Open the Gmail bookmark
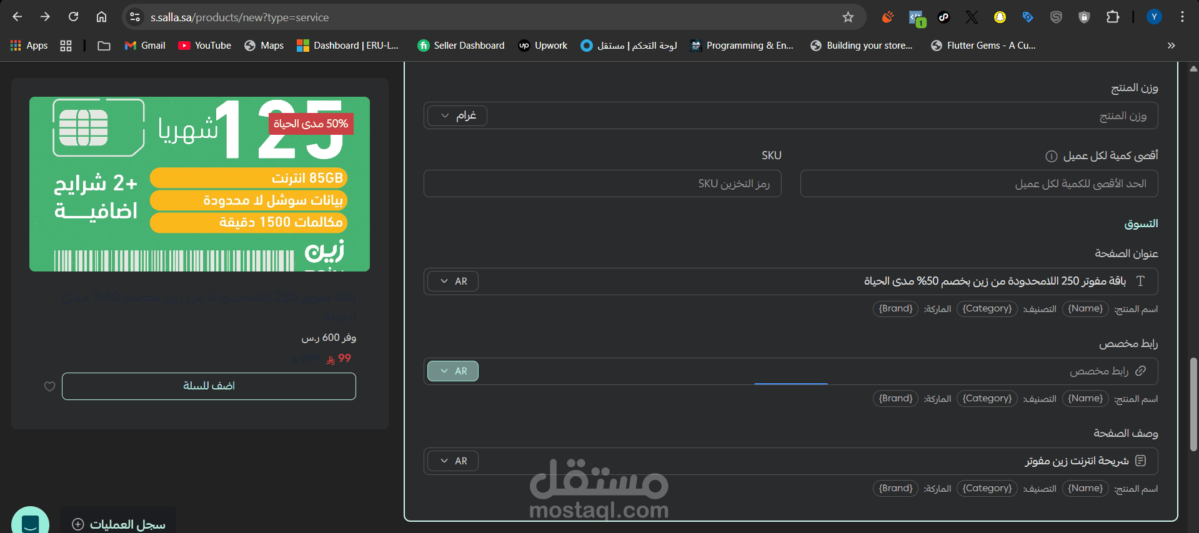 click(145, 46)
